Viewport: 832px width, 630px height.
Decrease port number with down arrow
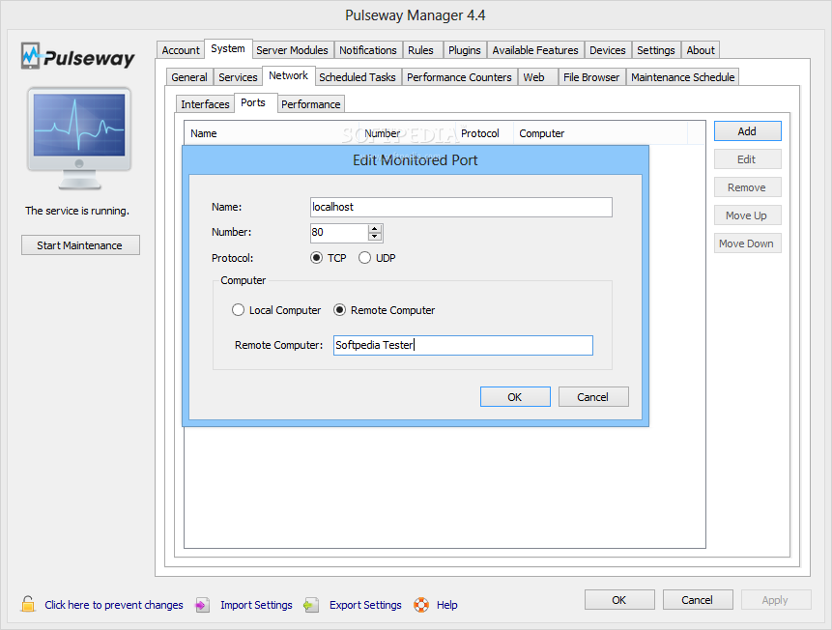pos(375,236)
